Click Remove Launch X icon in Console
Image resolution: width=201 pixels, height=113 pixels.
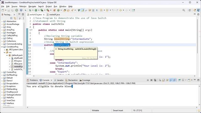pos(151,80)
